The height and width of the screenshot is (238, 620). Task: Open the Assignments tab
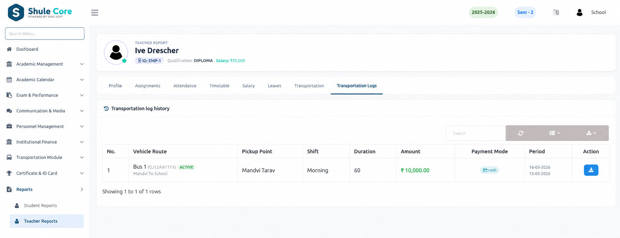(148, 86)
